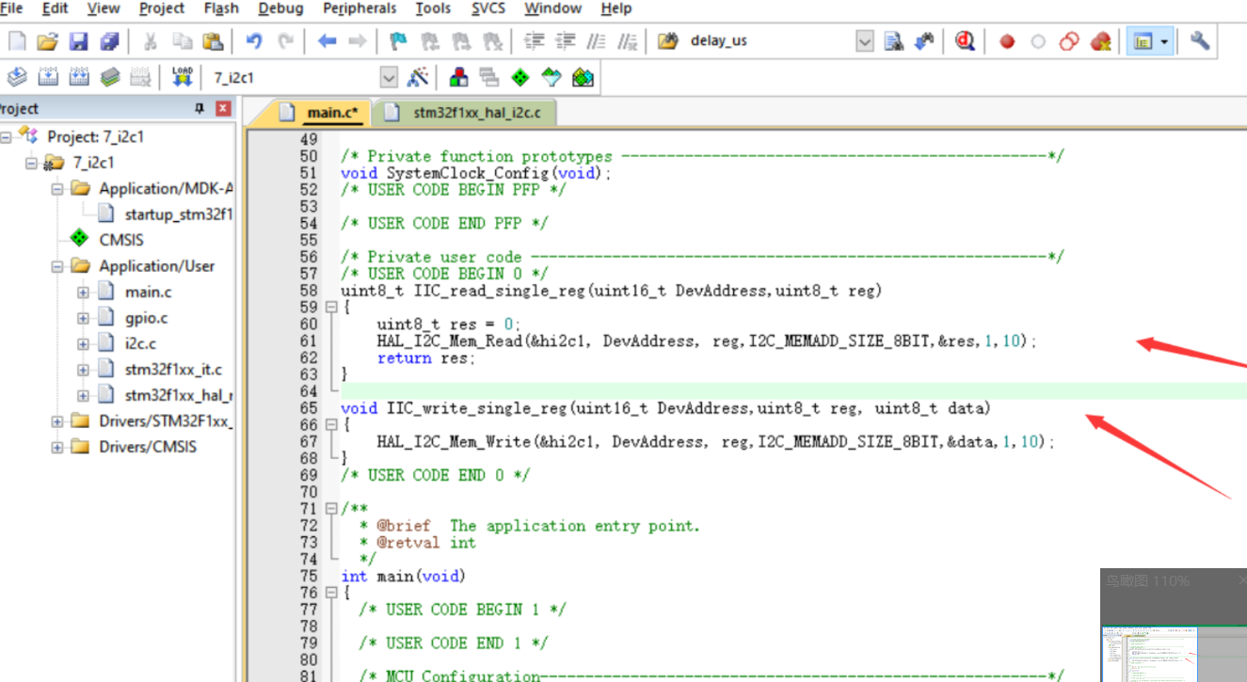Viewport: 1247px width, 682px height.
Task: Open the Peripherals menu
Action: click(359, 8)
